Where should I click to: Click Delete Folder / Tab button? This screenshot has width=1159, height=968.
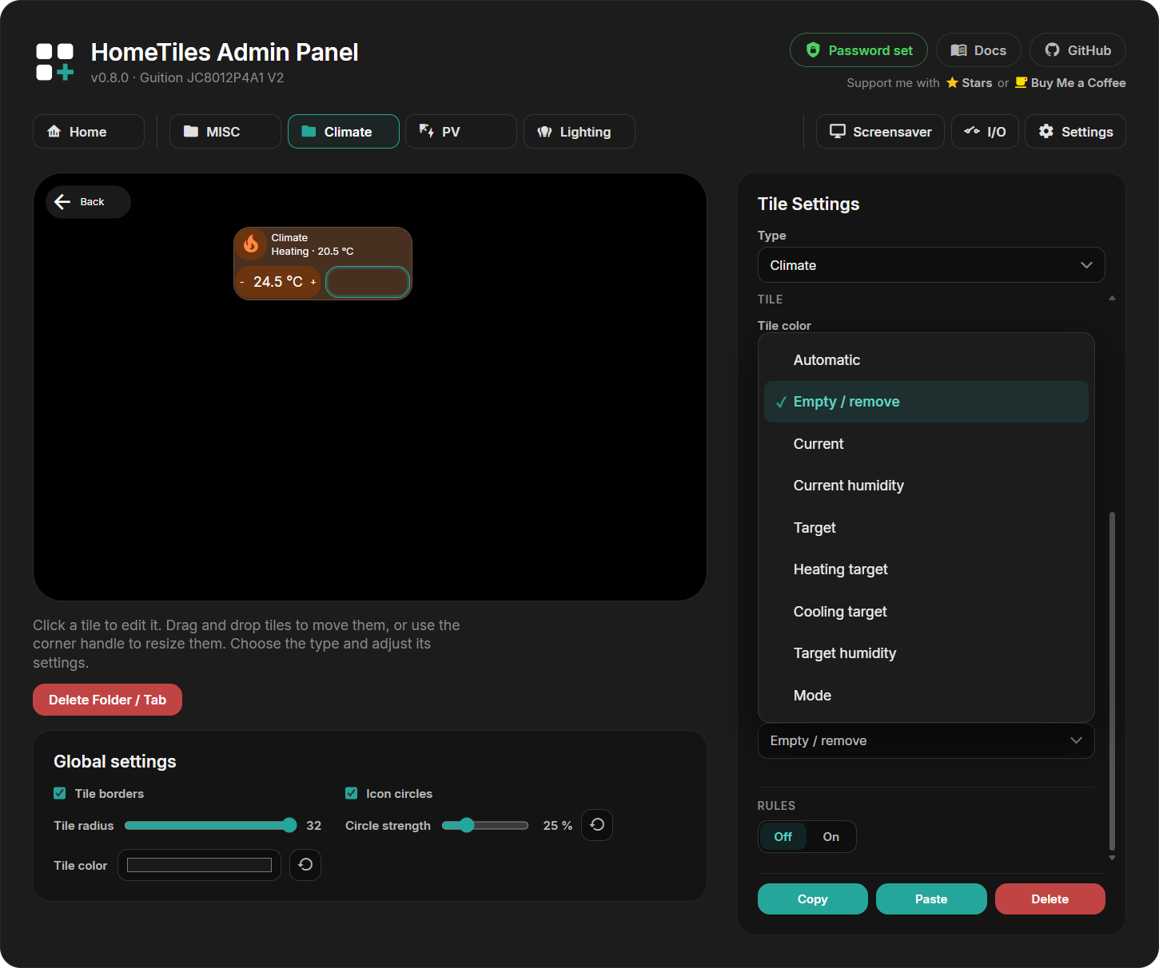107,700
